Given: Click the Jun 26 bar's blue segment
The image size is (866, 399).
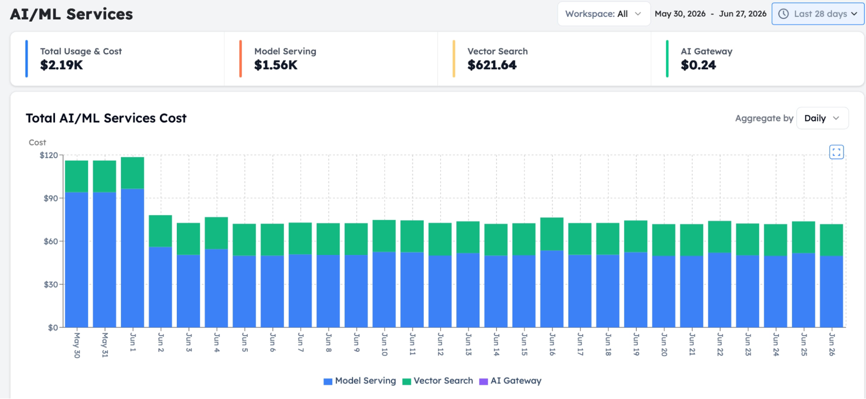Looking at the screenshot, I should tap(831, 292).
